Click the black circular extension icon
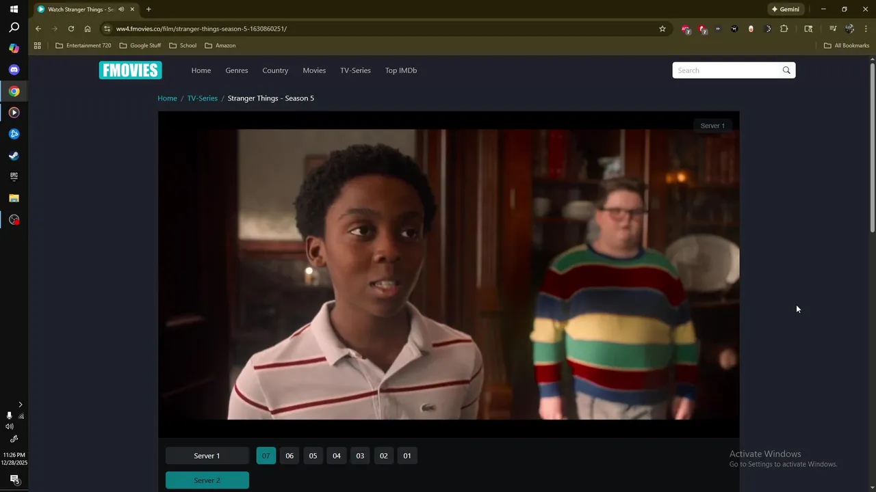876x492 pixels. (734, 29)
